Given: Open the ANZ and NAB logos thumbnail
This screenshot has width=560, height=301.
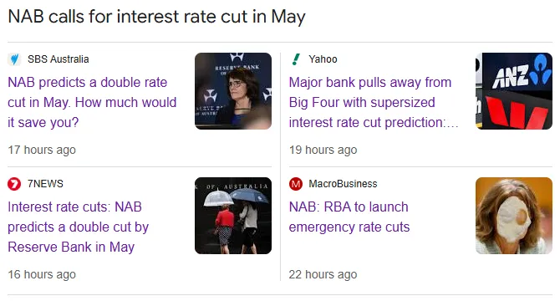Looking at the screenshot, I should tap(514, 91).
